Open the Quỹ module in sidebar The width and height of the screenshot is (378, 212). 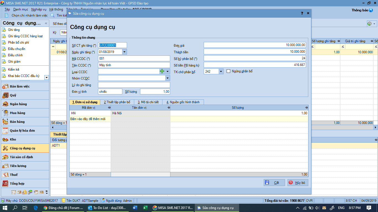(x=13, y=95)
